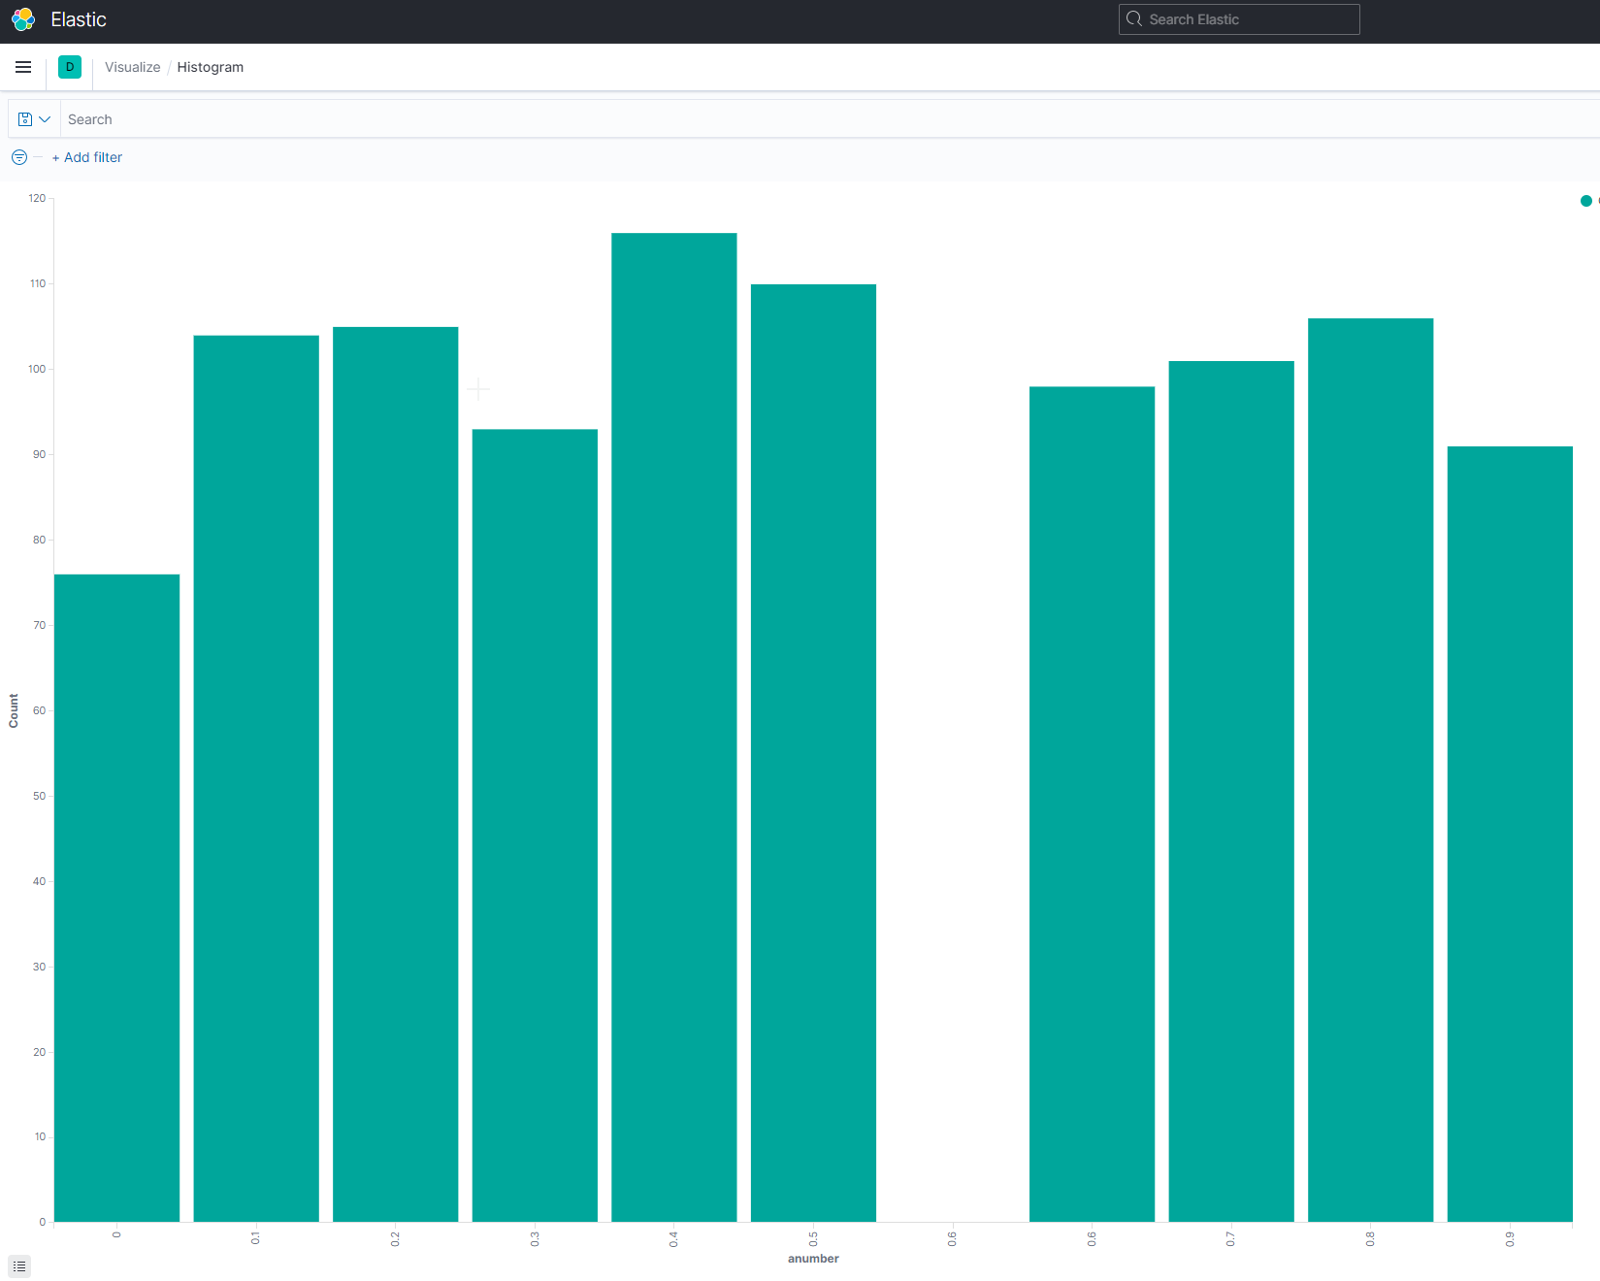1600x1281 pixels.
Task: Open the Elastic navigation hamburger menu
Action: [22, 67]
